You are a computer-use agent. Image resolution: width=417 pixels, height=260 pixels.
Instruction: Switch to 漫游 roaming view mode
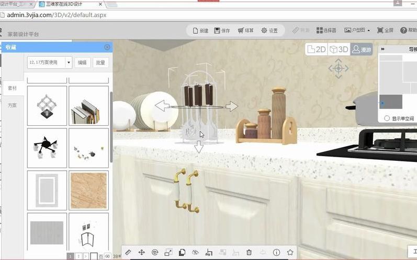[x=361, y=50]
